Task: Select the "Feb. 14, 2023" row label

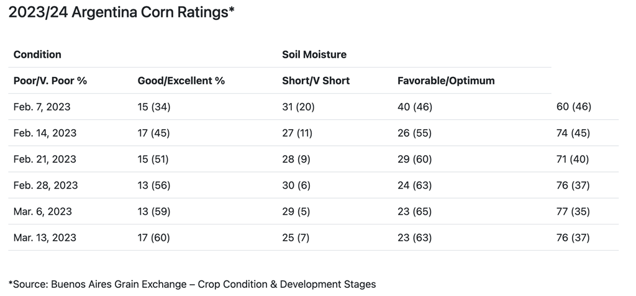Action: coord(45,133)
